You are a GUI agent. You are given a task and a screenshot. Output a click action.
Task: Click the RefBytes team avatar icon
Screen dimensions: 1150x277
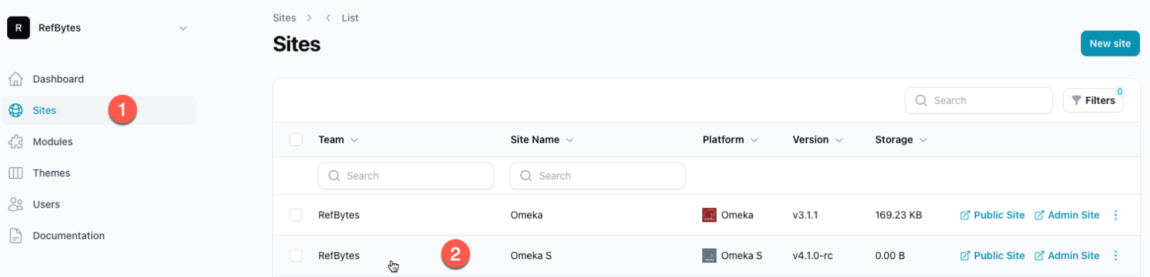click(x=19, y=28)
